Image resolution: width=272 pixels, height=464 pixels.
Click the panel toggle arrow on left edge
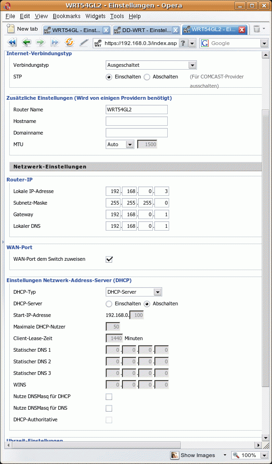pyautogui.click(x=3, y=241)
